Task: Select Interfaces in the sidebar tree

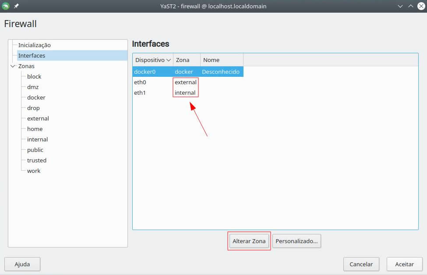Action: [x=32, y=55]
